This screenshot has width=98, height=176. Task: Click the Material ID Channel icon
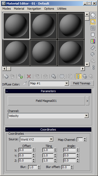tap(62, 76)
